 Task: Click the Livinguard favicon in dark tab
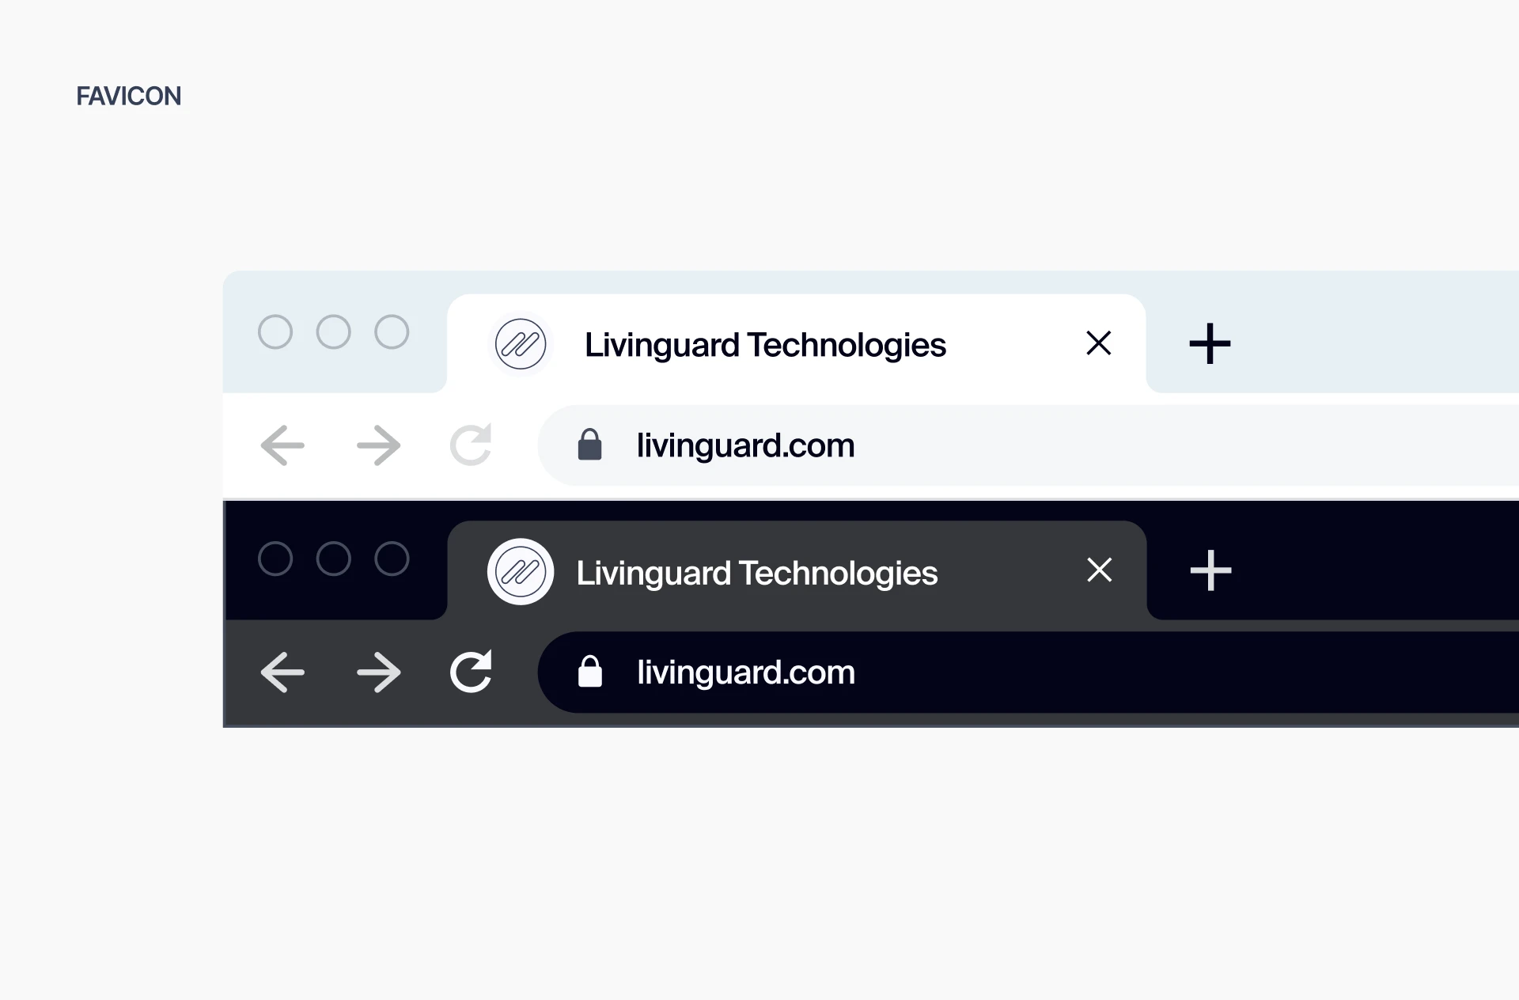(521, 571)
